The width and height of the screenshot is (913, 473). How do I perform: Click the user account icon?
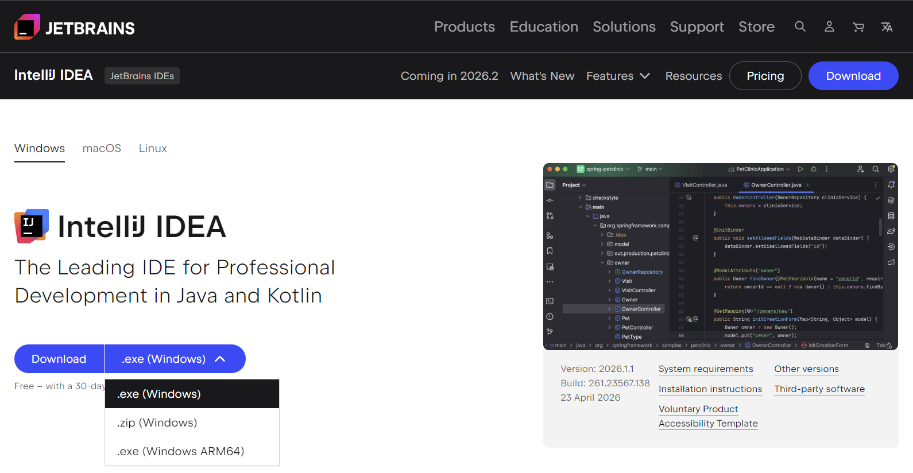tap(829, 26)
